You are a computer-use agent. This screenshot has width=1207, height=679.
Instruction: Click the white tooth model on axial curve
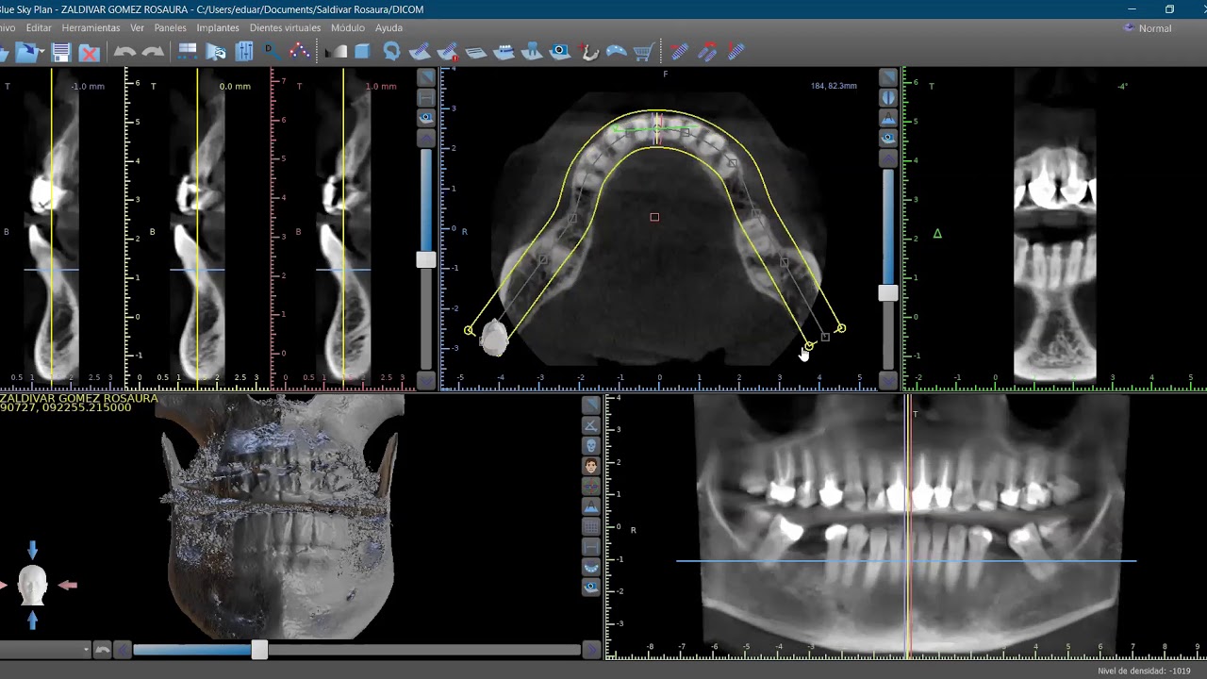494,338
